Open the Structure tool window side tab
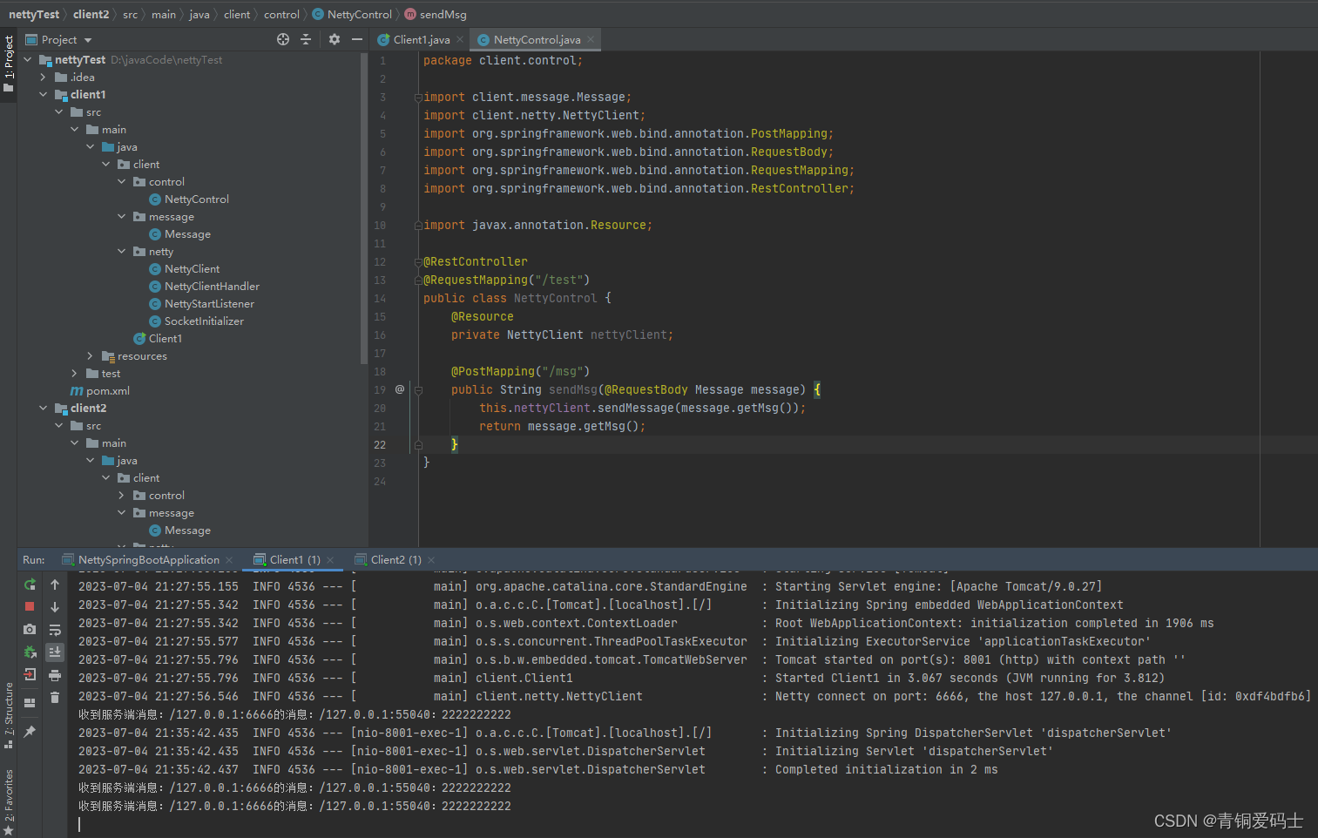The height and width of the screenshot is (838, 1318). pyautogui.click(x=9, y=714)
